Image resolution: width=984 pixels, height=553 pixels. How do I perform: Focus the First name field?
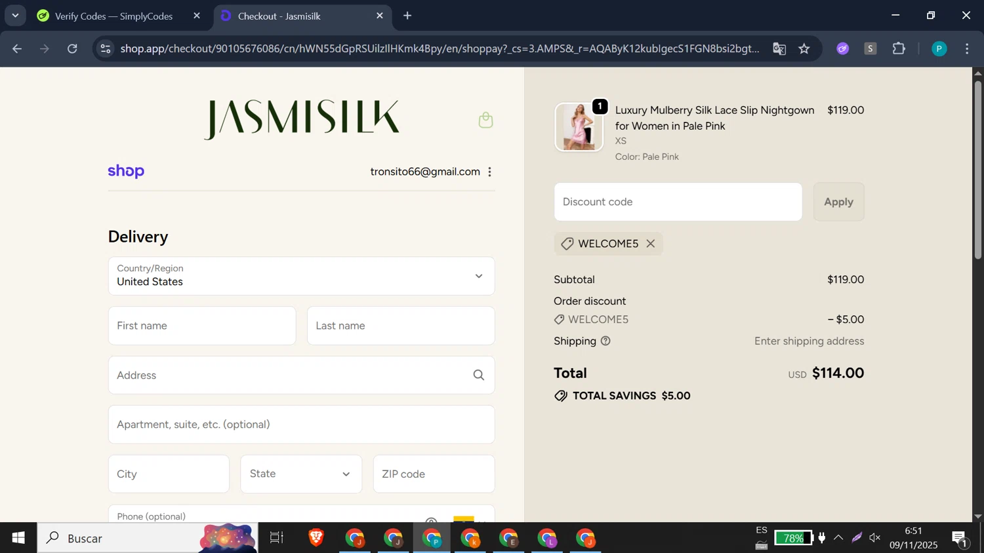pyautogui.click(x=202, y=326)
